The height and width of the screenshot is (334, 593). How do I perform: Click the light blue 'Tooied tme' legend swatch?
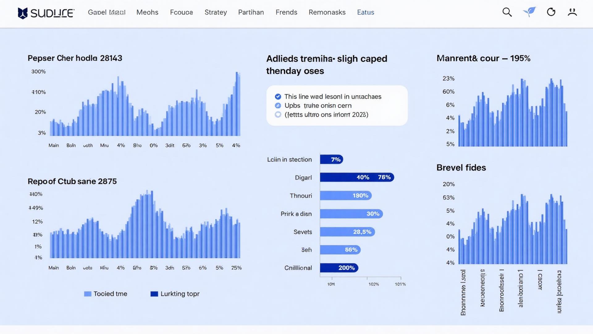(x=88, y=293)
